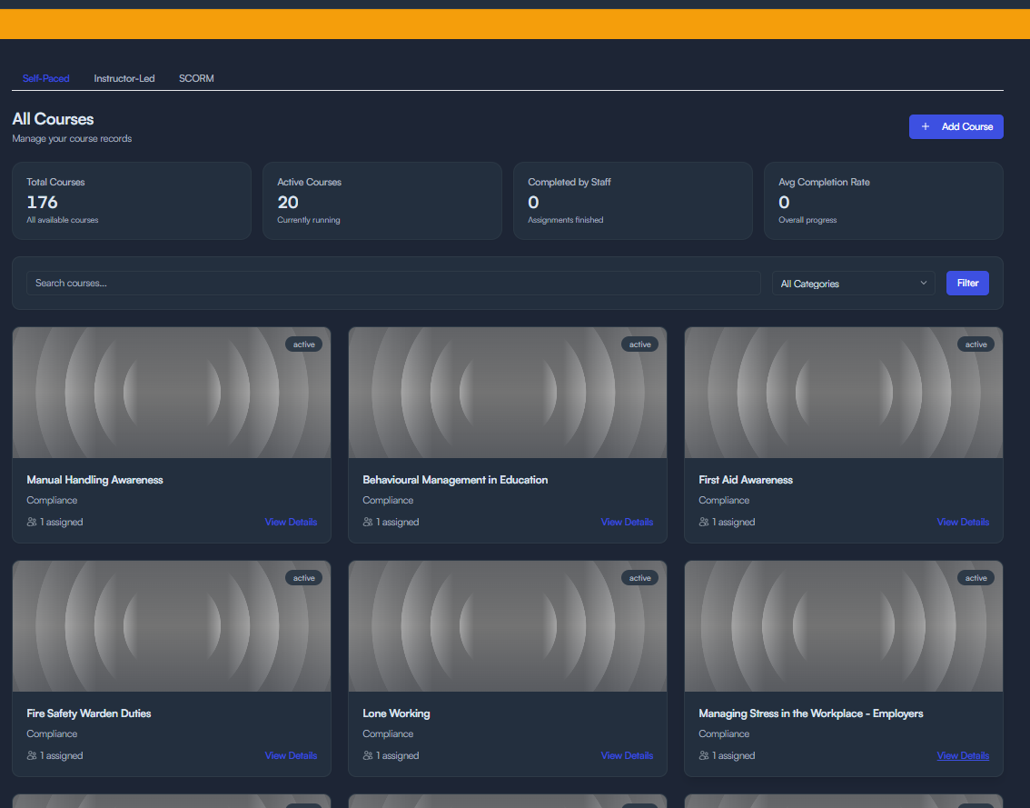Open View Details for Behavioural Management in Education
This screenshot has height=808, width=1030.
627,522
